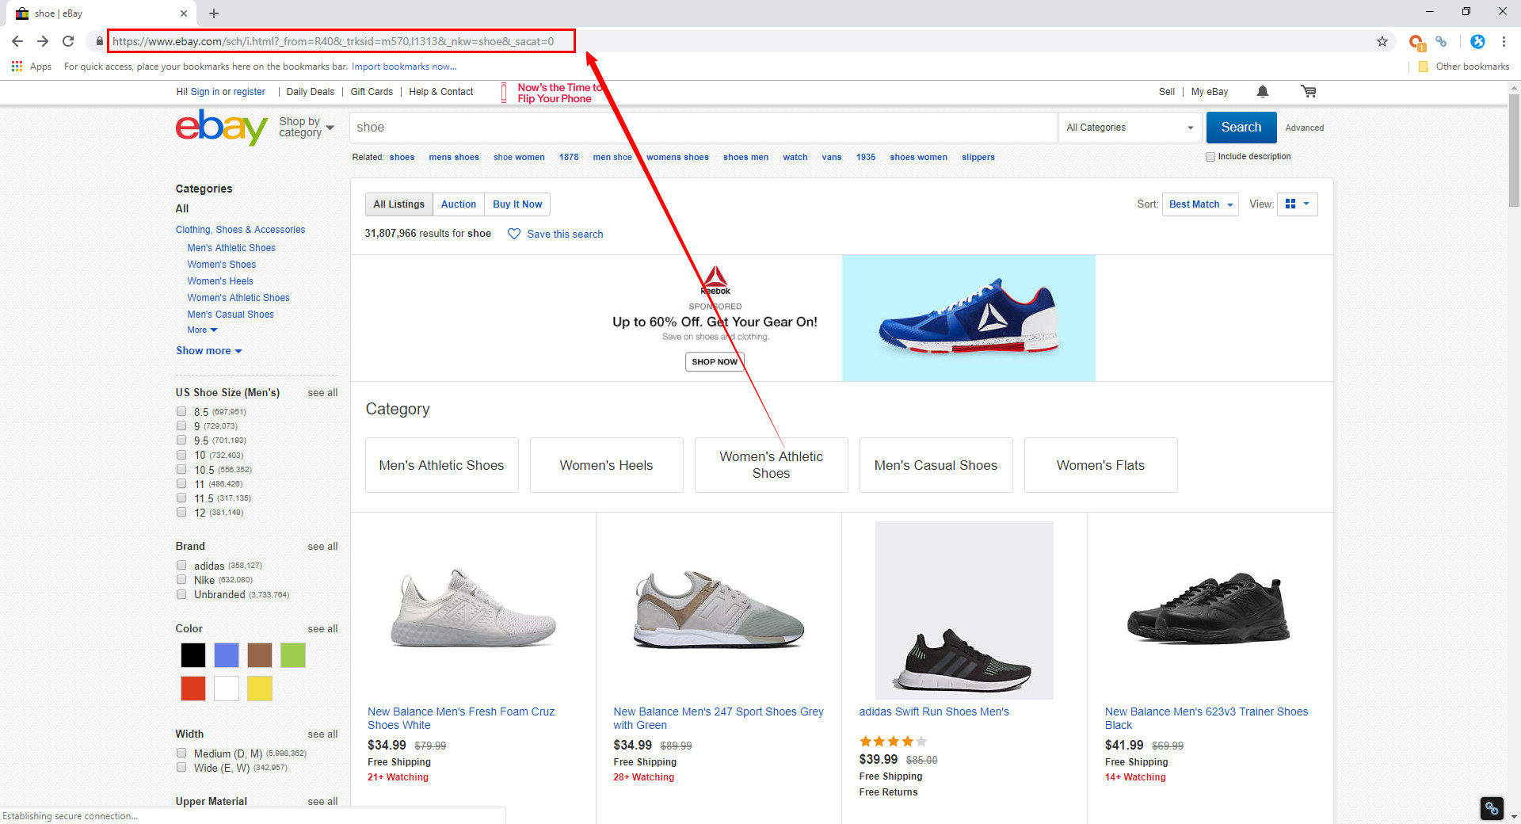Filter by the red color swatch
The height and width of the screenshot is (824, 1521).
(193, 689)
